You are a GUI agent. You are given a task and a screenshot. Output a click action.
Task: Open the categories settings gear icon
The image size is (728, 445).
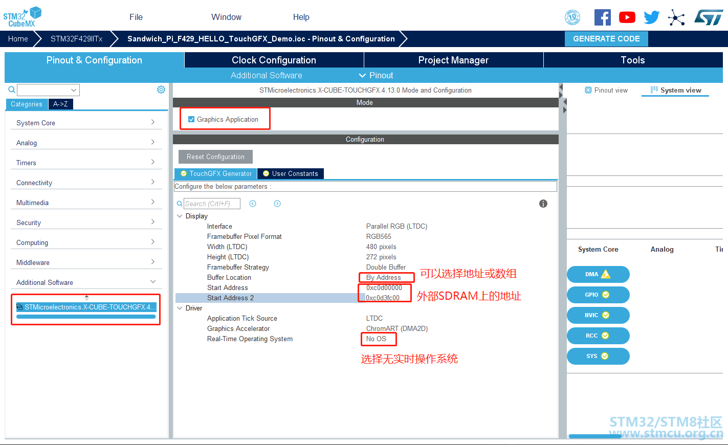tap(161, 90)
